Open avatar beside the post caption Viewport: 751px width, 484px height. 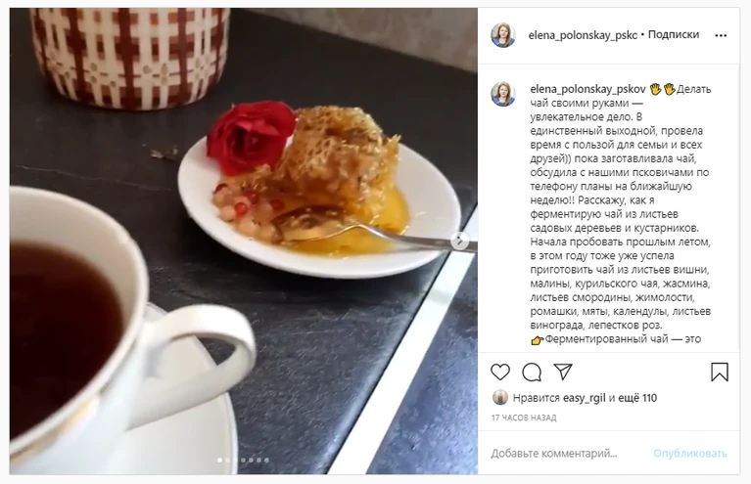pyautogui.click(x=503, y=94)
